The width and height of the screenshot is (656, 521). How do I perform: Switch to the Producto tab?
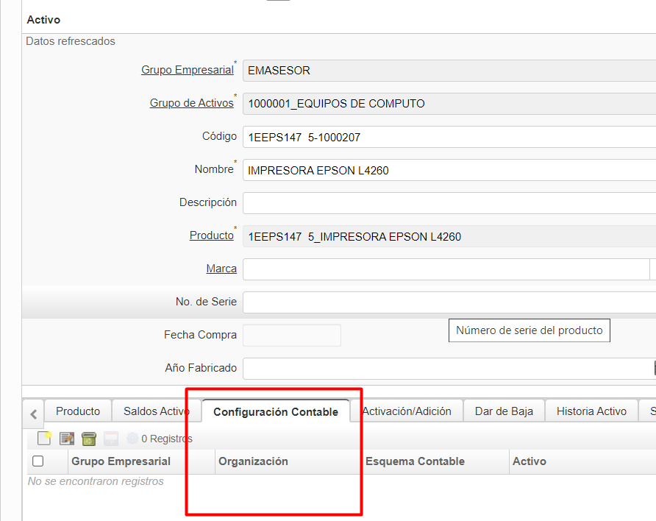(x=78, y=411)
